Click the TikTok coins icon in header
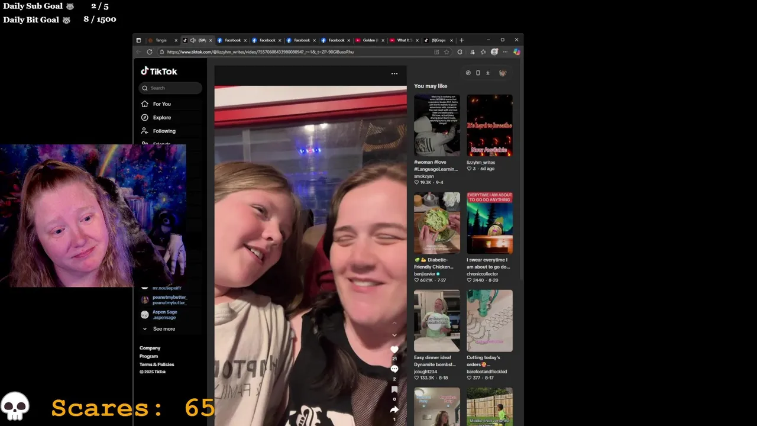Viewport: 757px width, 426px height. point(468,73)
